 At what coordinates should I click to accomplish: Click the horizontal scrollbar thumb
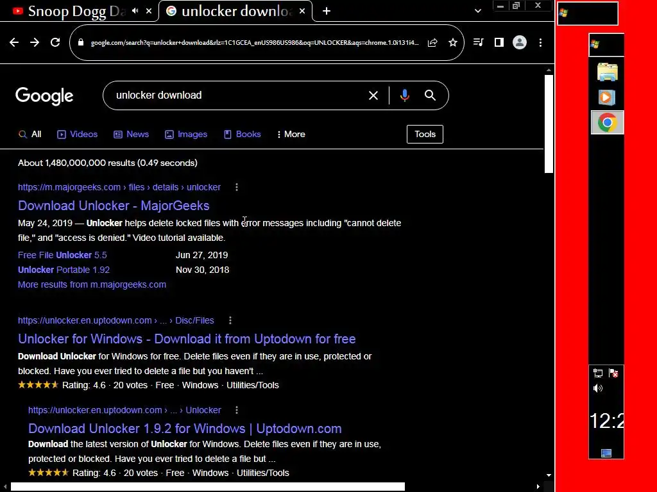208,487
